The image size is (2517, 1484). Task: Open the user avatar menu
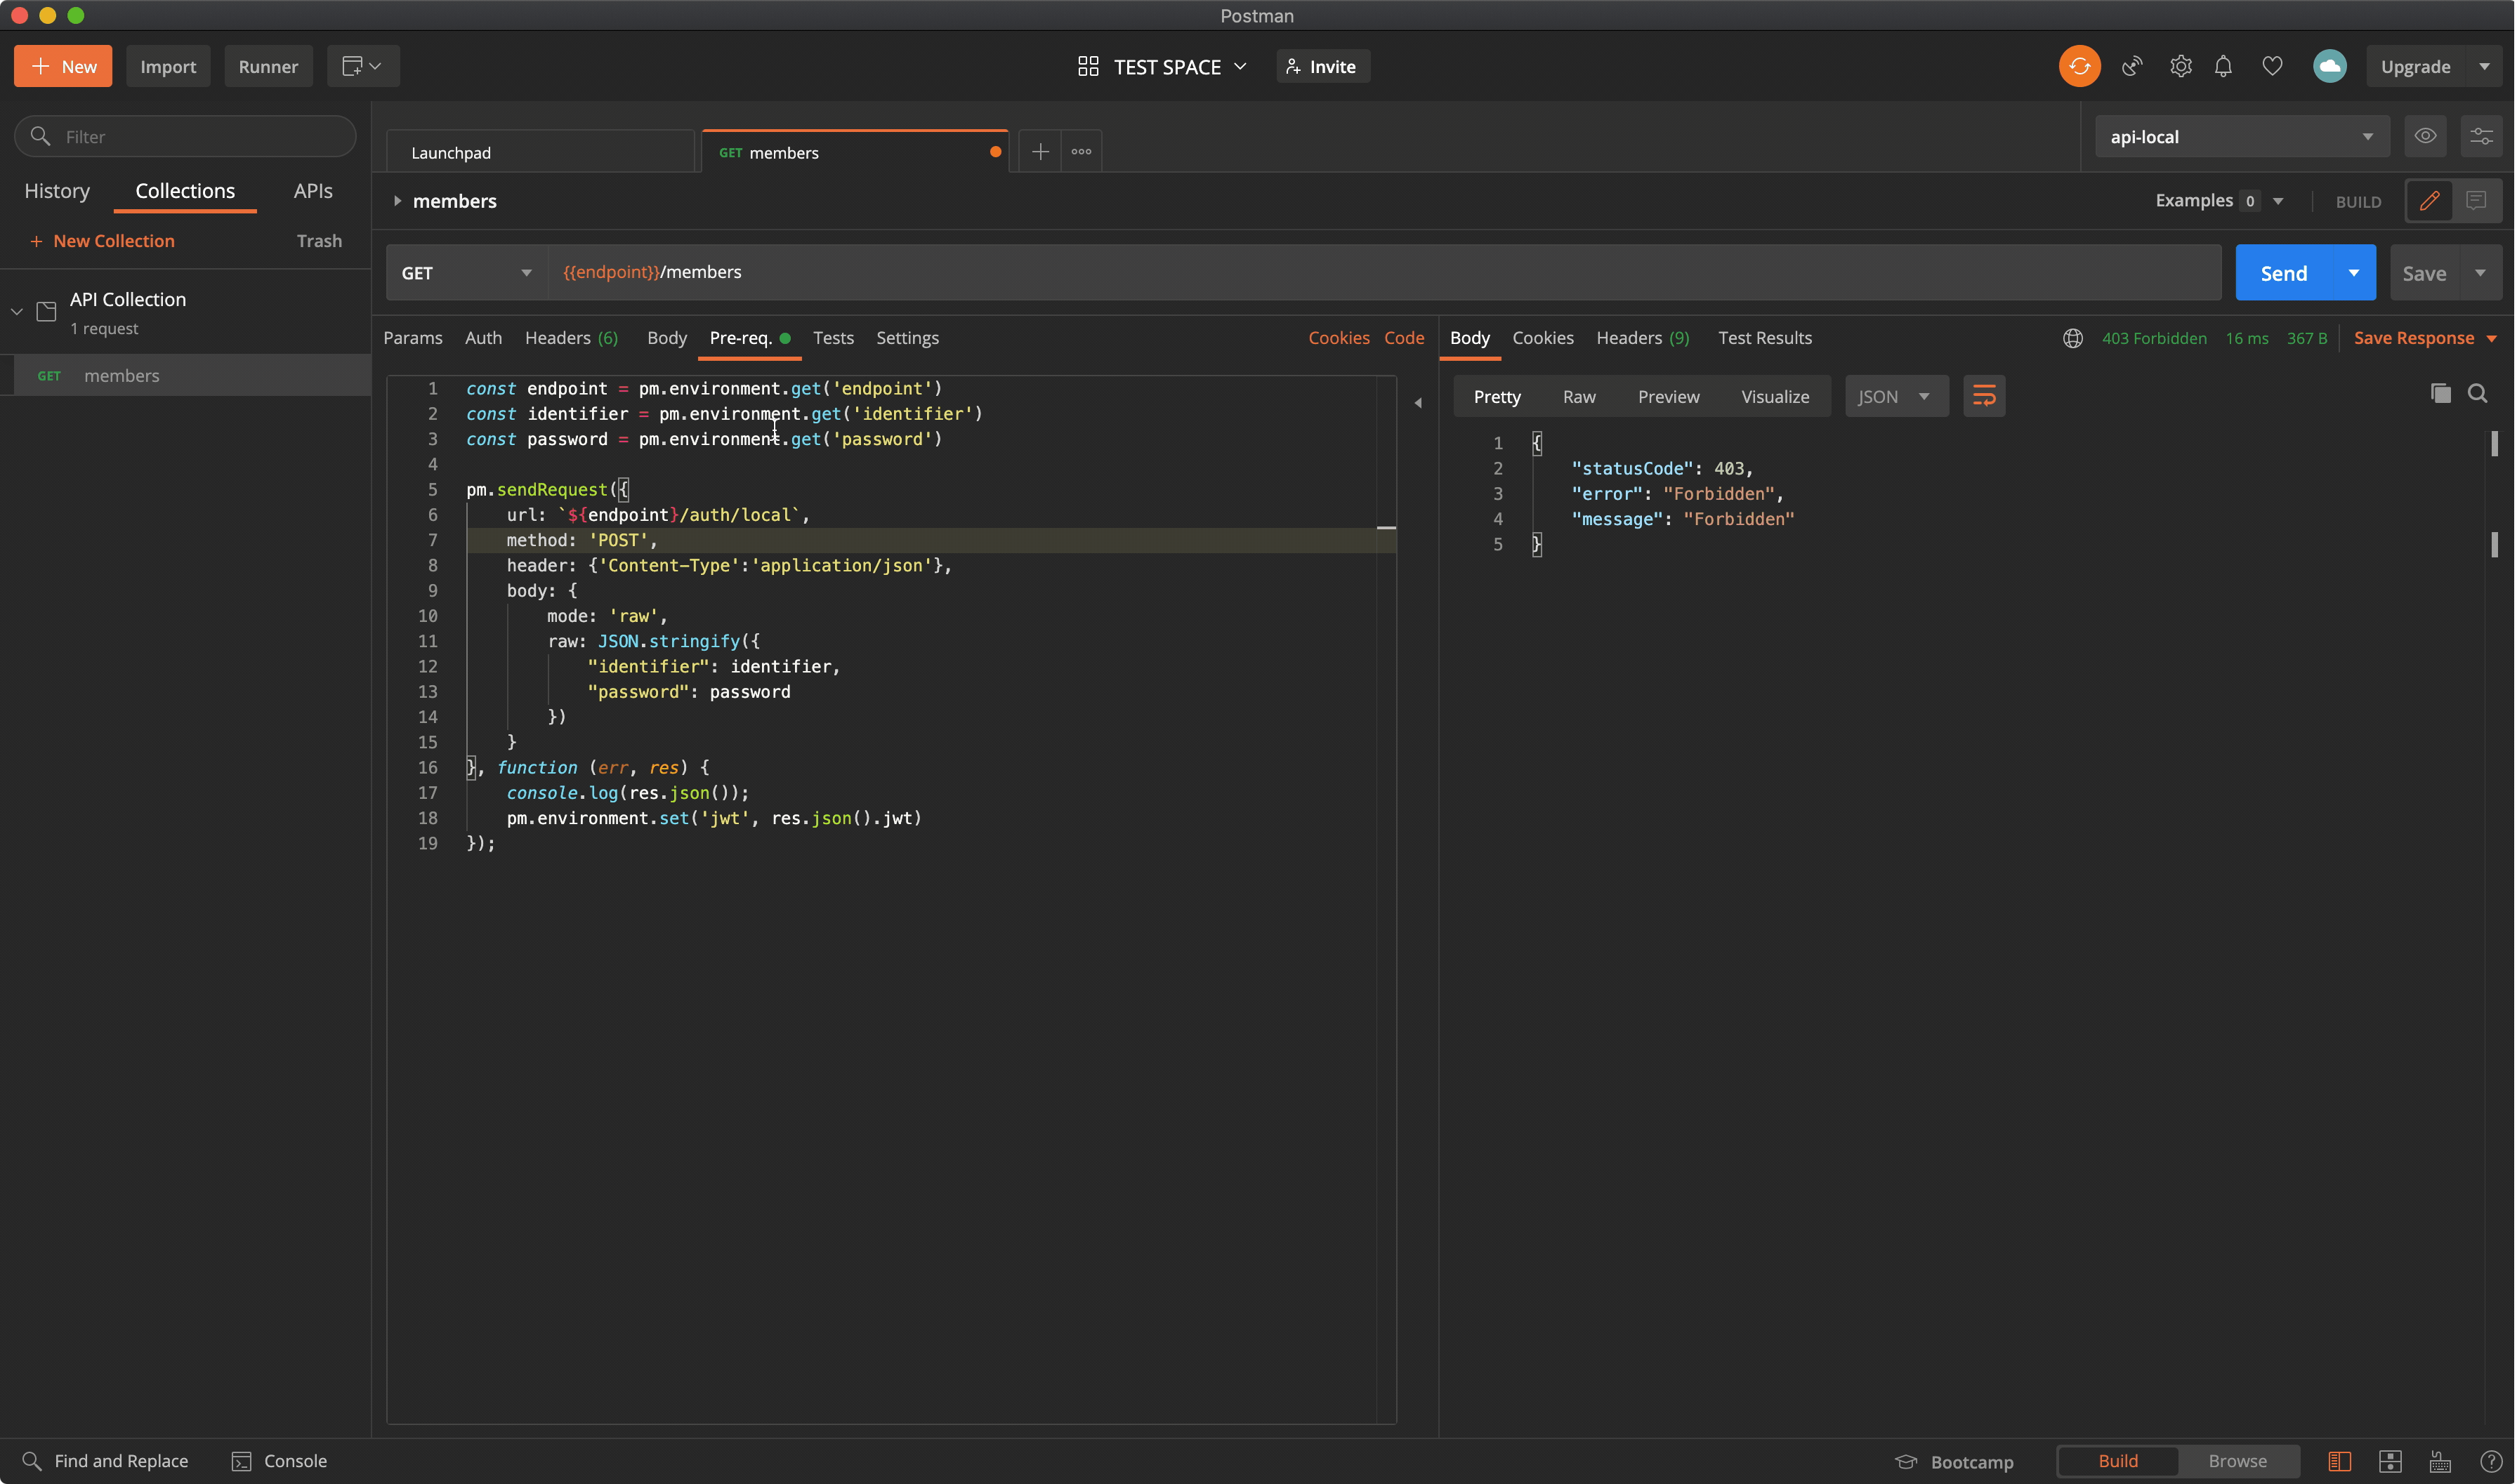click(2329, 66)
